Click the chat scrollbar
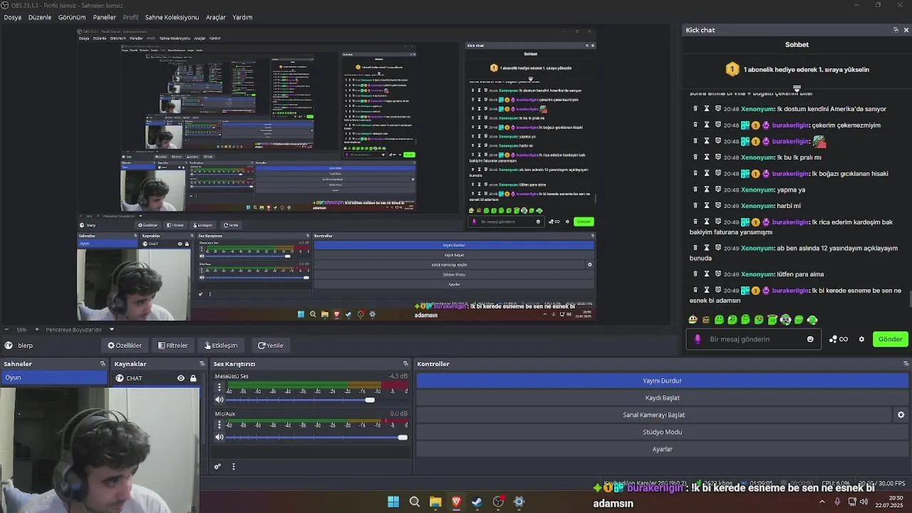The image size is (912, 513). tap(909, 299)
